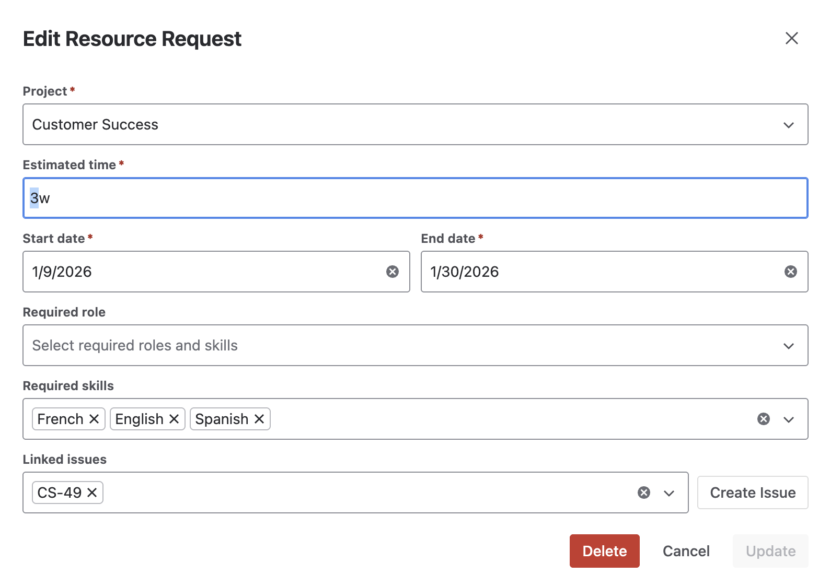Click into the End date field

point(601,272)
